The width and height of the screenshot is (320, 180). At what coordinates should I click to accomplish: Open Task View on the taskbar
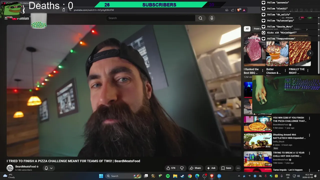click(x=146, y=176)
